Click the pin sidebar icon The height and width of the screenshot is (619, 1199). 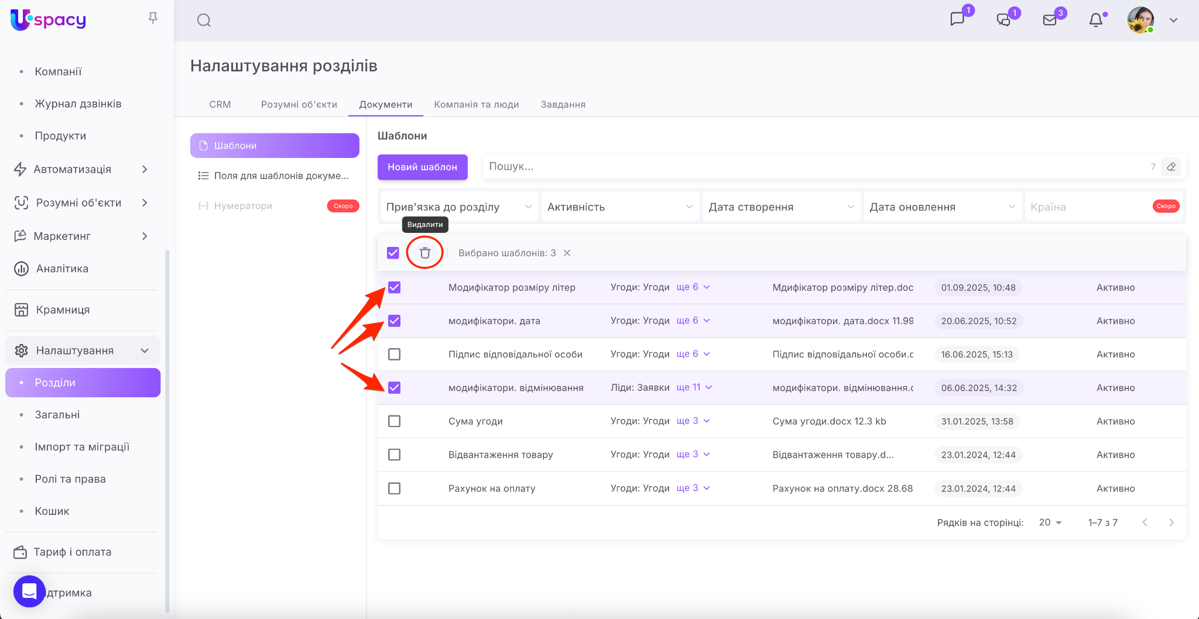point(153,18)
